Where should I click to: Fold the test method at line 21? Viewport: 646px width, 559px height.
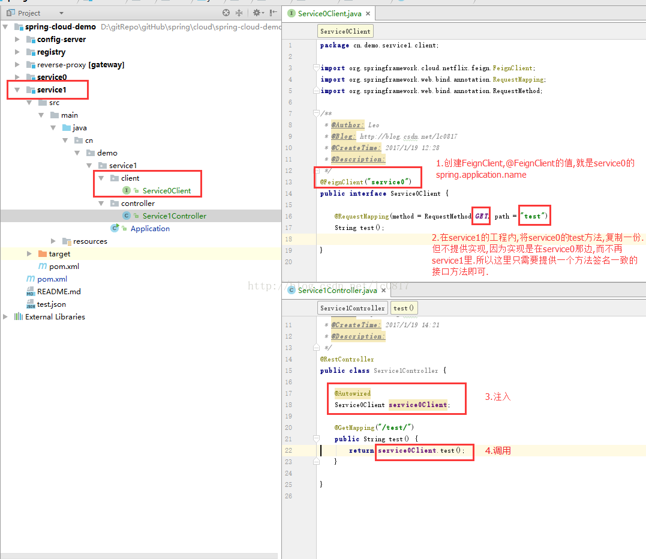click(x=316, y=438)
